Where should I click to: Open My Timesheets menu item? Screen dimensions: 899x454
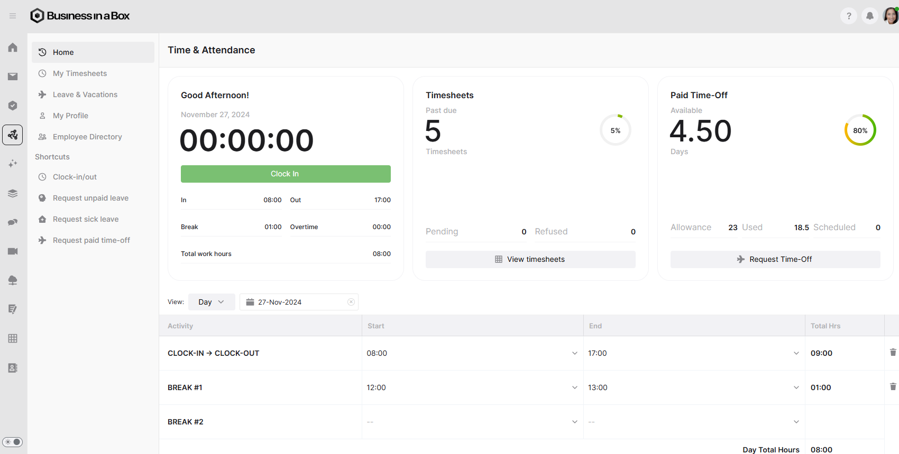tap(93, 73)
